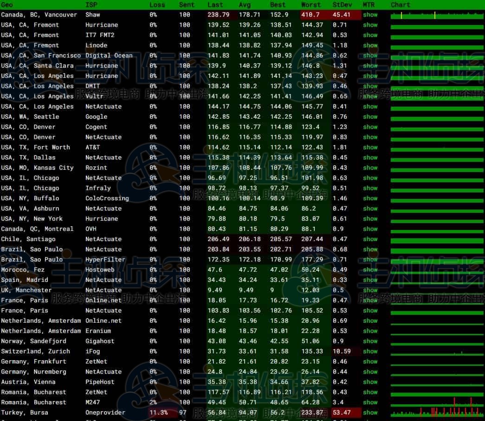Click show link for Turkey Bursa Oneprovider

[370, 413]
